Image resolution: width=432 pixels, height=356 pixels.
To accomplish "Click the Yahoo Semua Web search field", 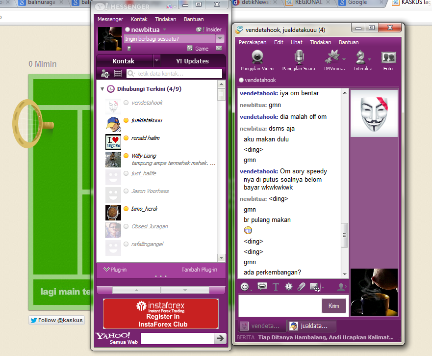I will pos(177,338).
